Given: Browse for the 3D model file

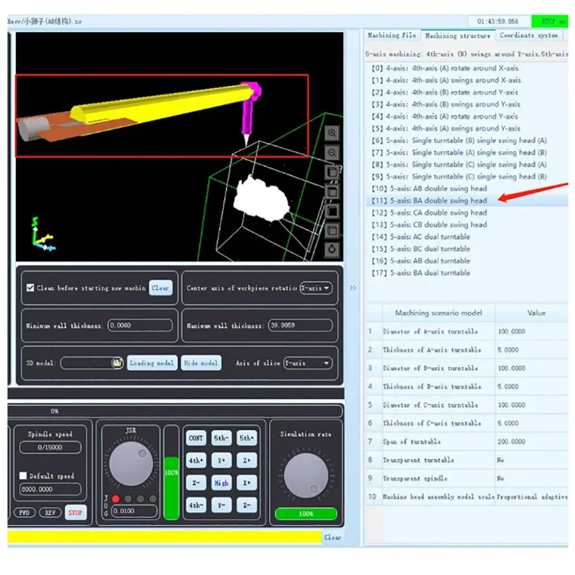Looking at the screenshot, I should 117,363.
